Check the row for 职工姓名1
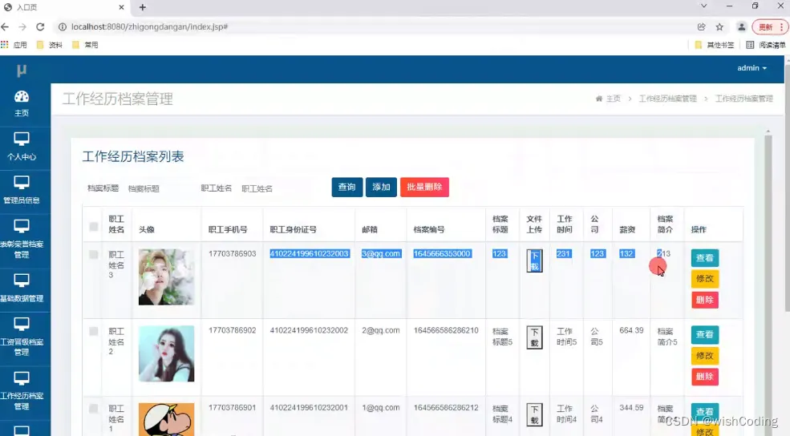The width and height of the screenshot is (790, 436). (x=94, y=408)
